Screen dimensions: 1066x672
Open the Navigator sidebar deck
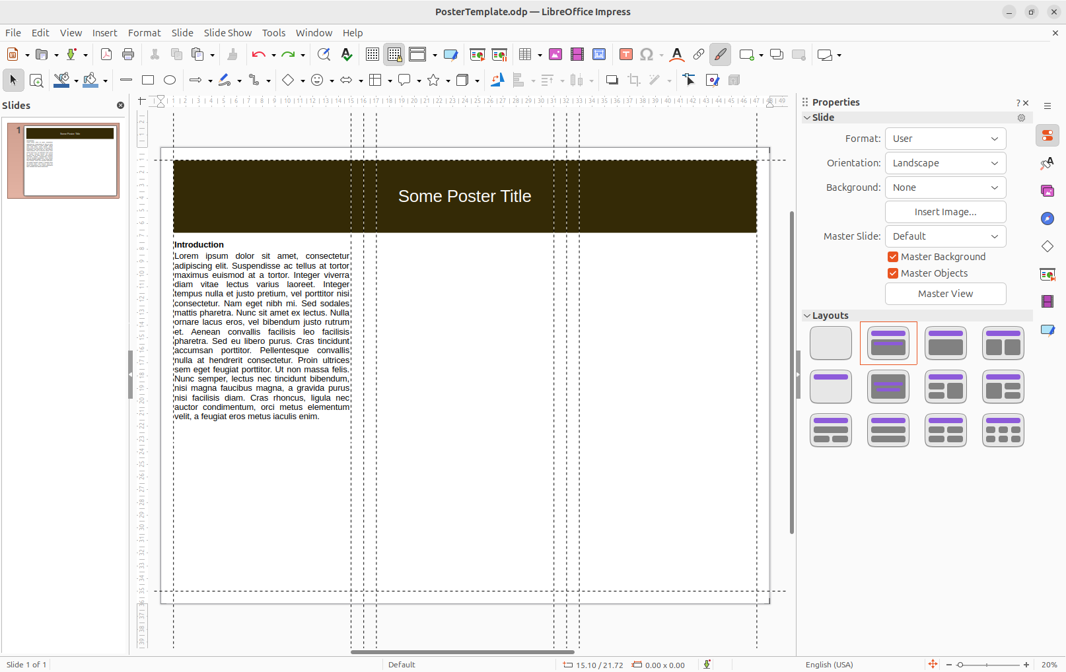point(1048,218)
